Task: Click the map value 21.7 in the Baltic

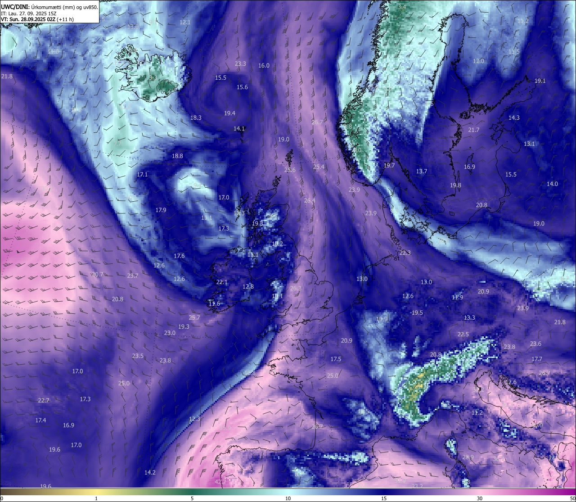Action: [474, 130]
